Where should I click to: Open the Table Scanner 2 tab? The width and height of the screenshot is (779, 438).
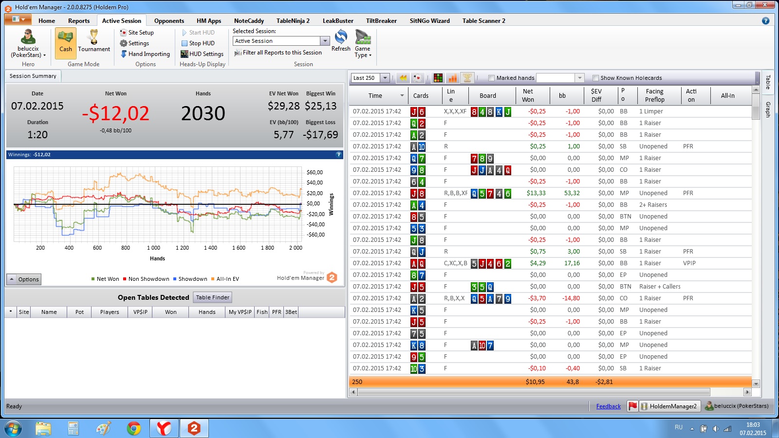coord(483,20)
